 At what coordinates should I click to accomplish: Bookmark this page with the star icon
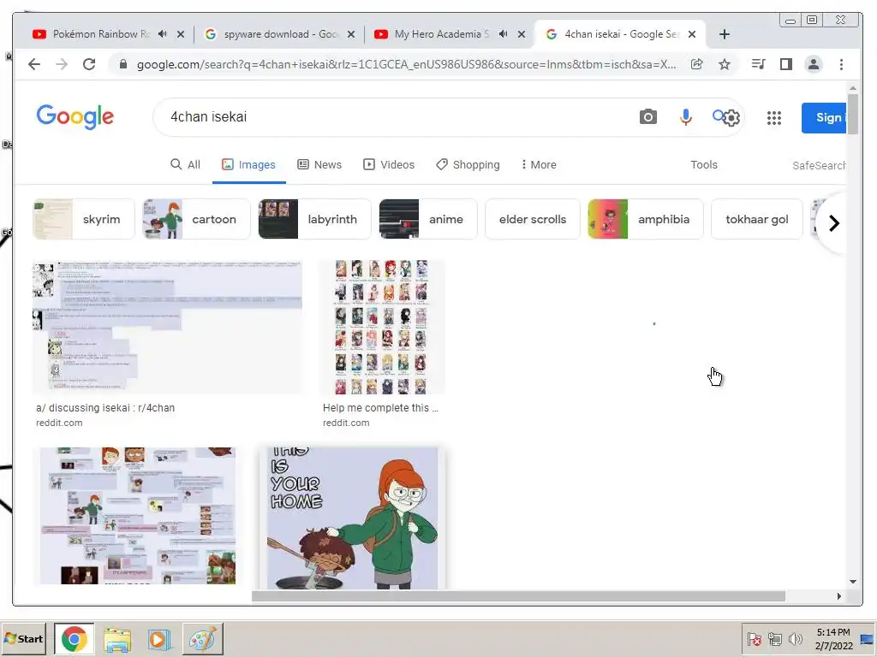tap(725, 64)
